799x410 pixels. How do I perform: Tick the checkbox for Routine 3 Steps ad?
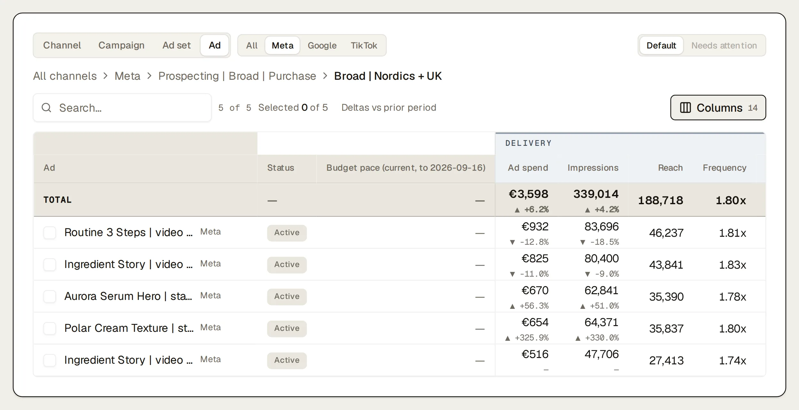pos(50,233)
